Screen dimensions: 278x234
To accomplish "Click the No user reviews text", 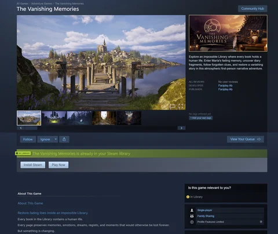I will (228, 82).
